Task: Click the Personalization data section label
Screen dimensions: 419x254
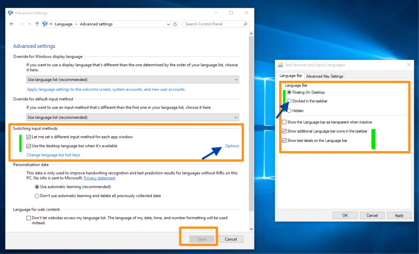Action: (x=31, y=165)
